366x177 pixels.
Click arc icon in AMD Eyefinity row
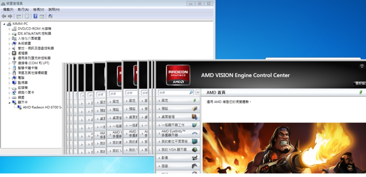click(x=195, y=133)
